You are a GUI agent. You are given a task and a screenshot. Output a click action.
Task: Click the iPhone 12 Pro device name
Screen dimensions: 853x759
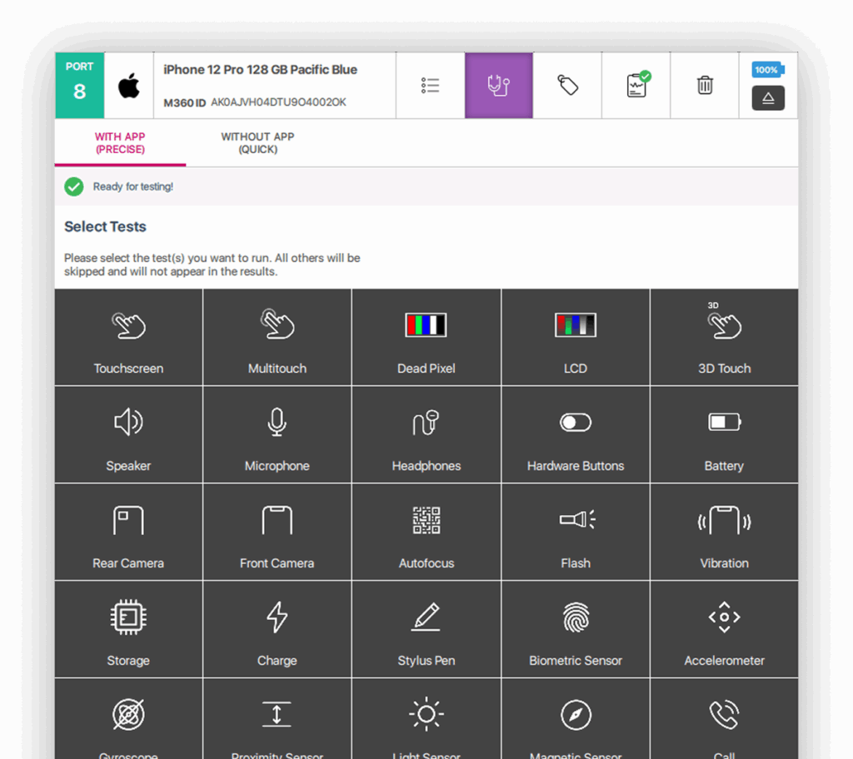[260, 70]
